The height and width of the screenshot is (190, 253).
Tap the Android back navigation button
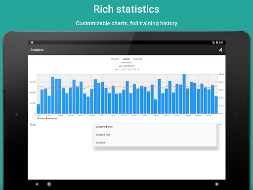(37, 184)
